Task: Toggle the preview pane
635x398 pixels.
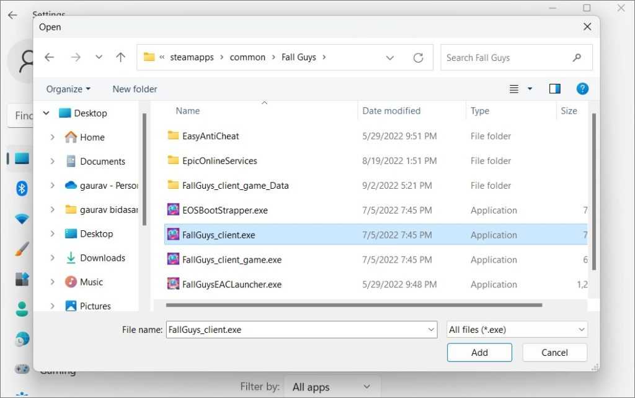Action: (555, 89)
